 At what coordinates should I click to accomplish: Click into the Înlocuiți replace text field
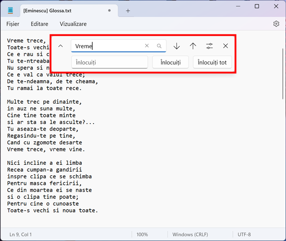point(109,62)
